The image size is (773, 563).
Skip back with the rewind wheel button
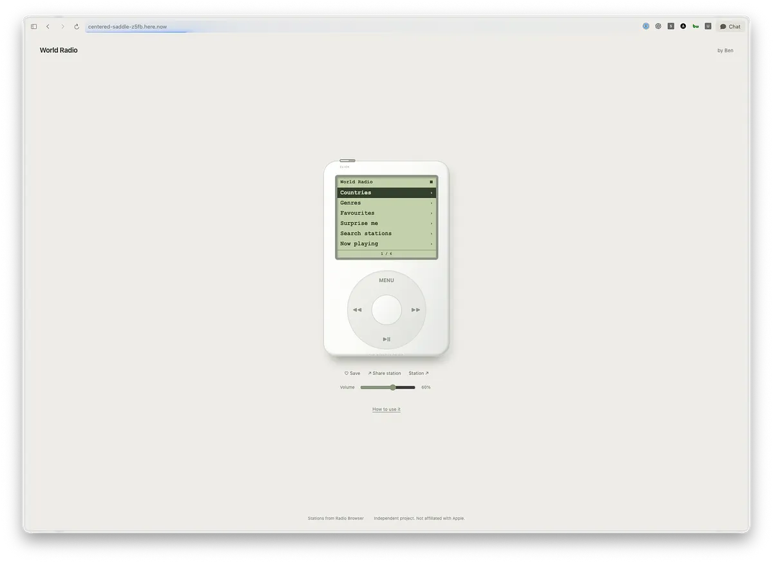[x=357, y=310]
